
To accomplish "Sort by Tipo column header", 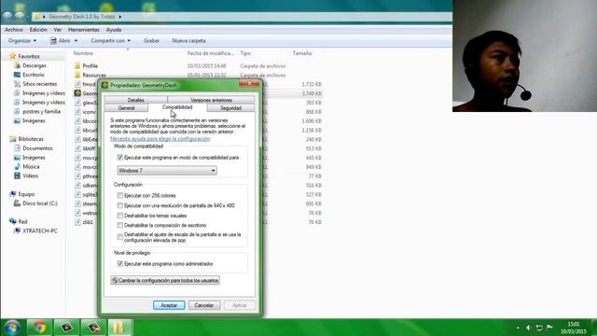I will (245, 53).
